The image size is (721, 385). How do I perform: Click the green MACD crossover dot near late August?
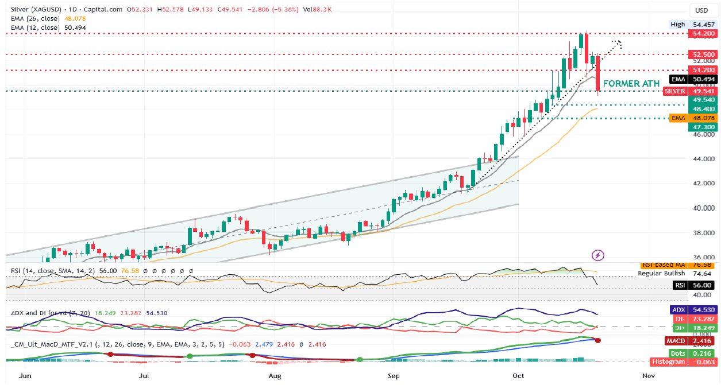360,360
